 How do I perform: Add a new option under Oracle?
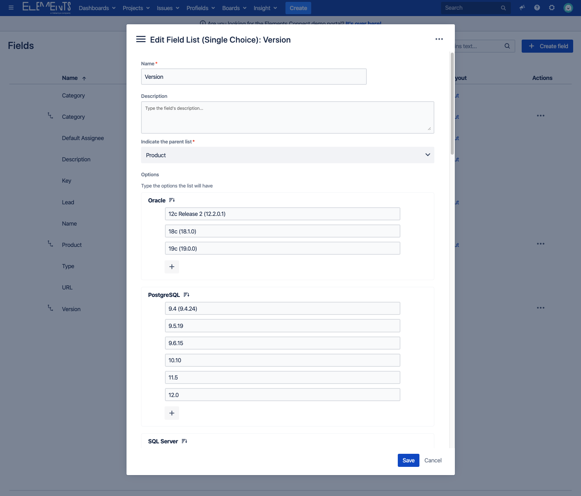[172, 267]
